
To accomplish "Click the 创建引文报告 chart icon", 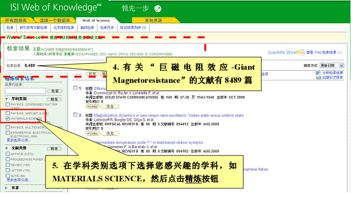I will 319,78.
